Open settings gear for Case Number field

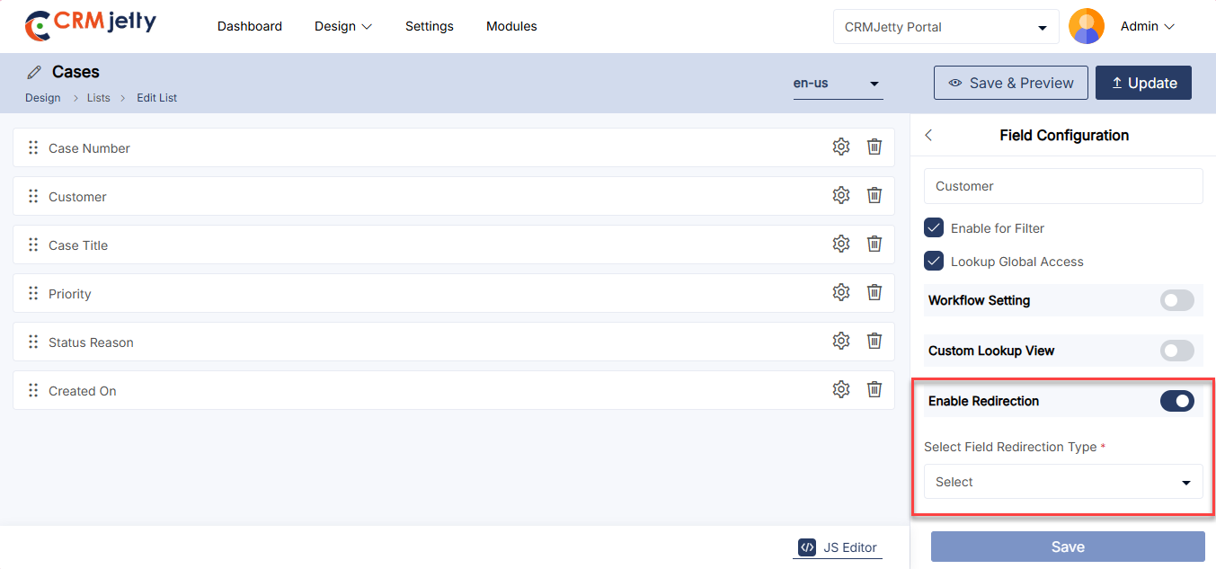(x=840, y=147)
